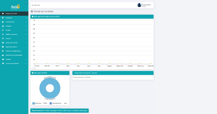The height and width of the screenshot is (114, 217).
Task: Open the Pagamento offline menu item
Action: [11, 47]
